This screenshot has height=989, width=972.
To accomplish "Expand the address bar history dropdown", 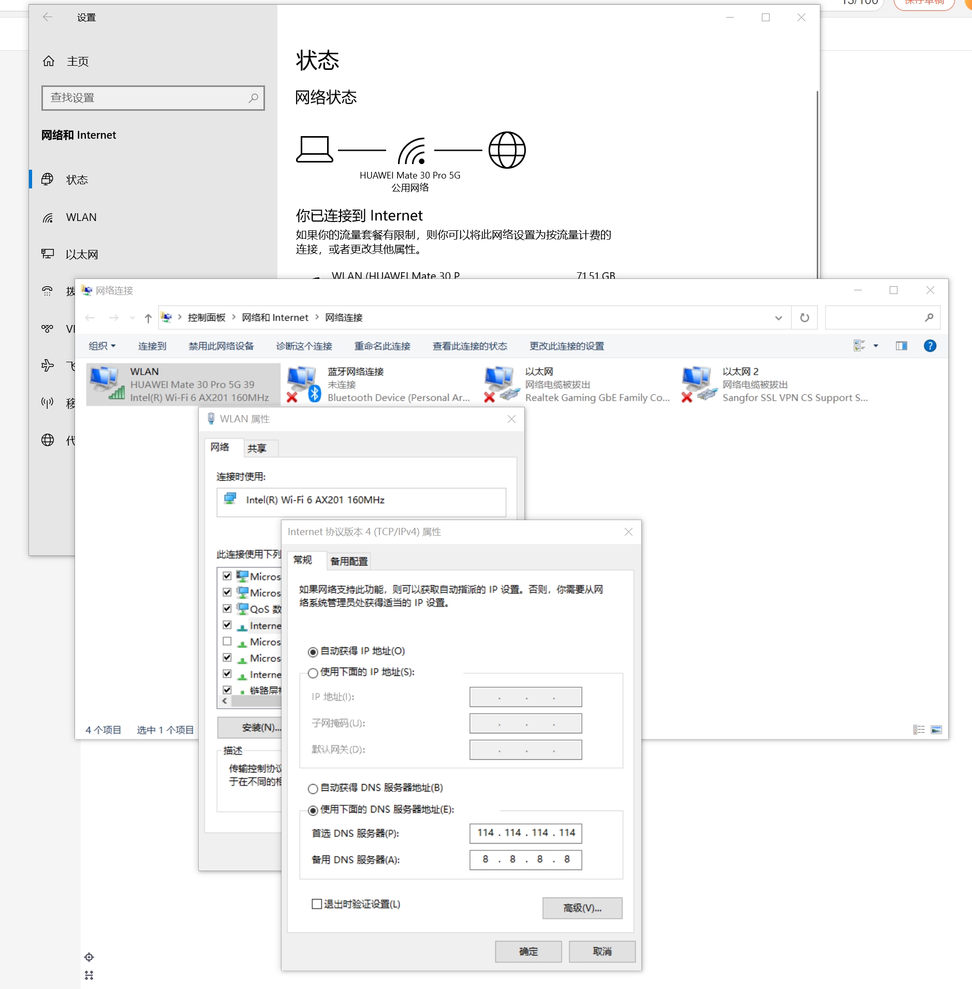I will click(x=778, y=318).
